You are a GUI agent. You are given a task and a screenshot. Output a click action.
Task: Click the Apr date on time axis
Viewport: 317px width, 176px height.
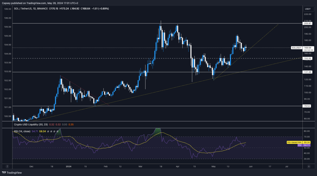pyautogui.click(x=177, y=166)
